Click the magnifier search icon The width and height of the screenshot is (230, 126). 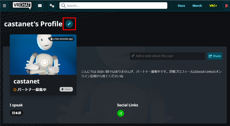[x=63, y=6]
